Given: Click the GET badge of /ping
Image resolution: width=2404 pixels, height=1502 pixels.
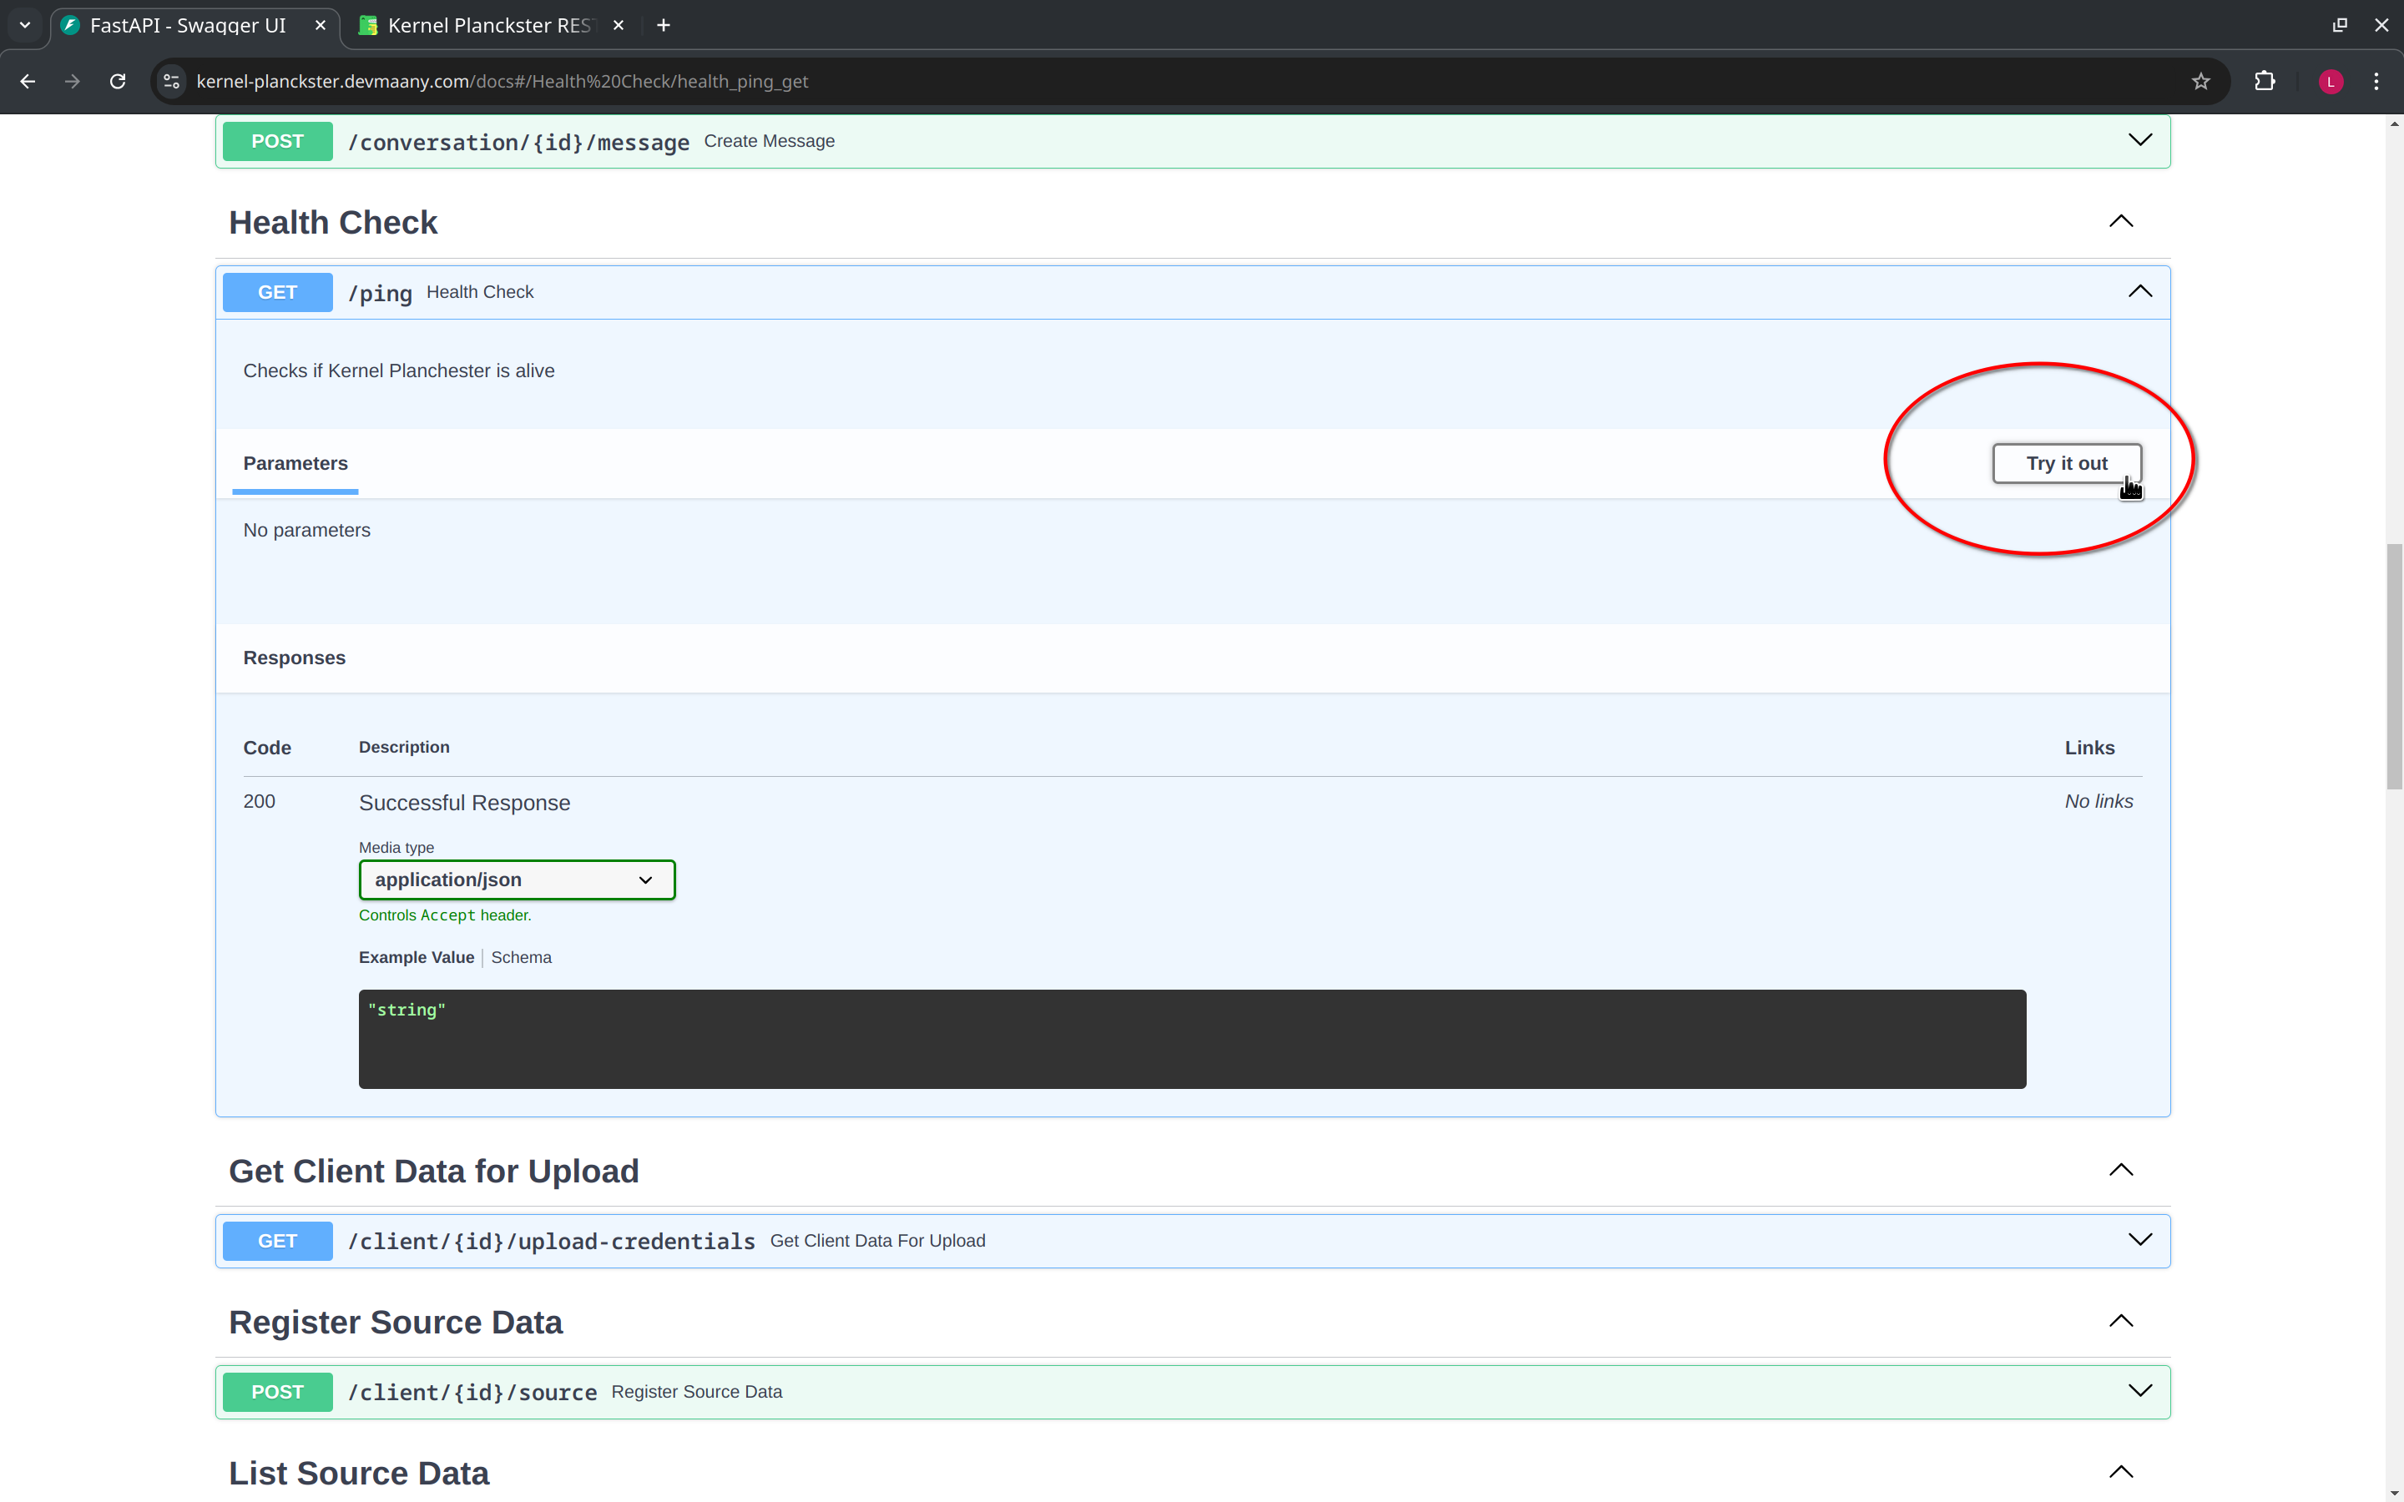Looking at the screenshot, I should (277, 292).
